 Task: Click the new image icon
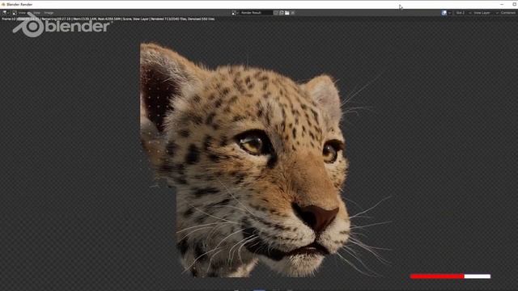282,13
